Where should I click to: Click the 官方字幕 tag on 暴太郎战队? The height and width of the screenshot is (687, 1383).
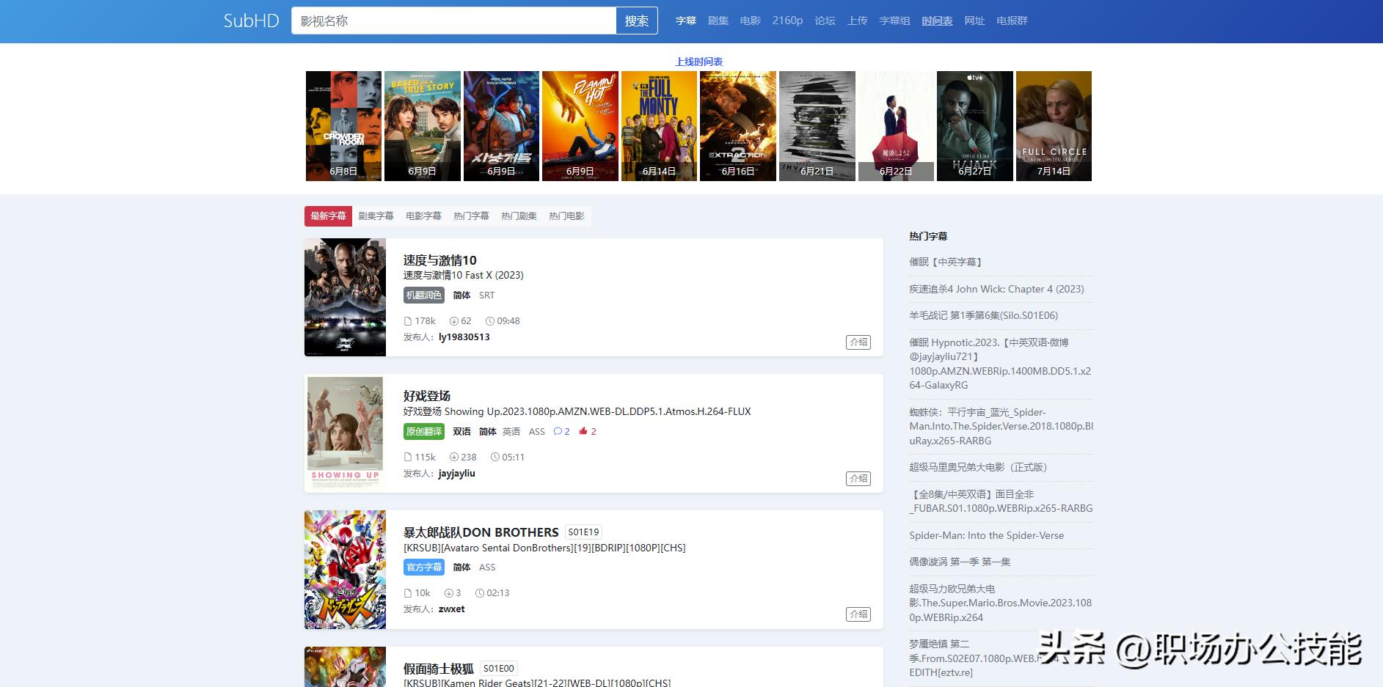424,567
